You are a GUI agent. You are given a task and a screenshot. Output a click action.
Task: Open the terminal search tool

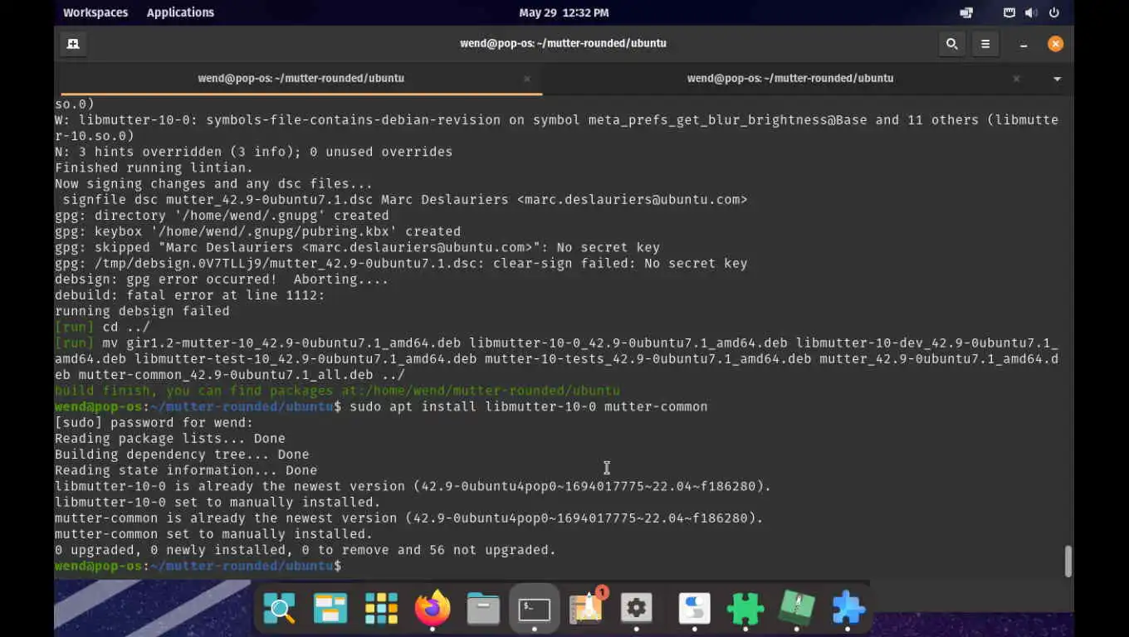tap(952, 43)
